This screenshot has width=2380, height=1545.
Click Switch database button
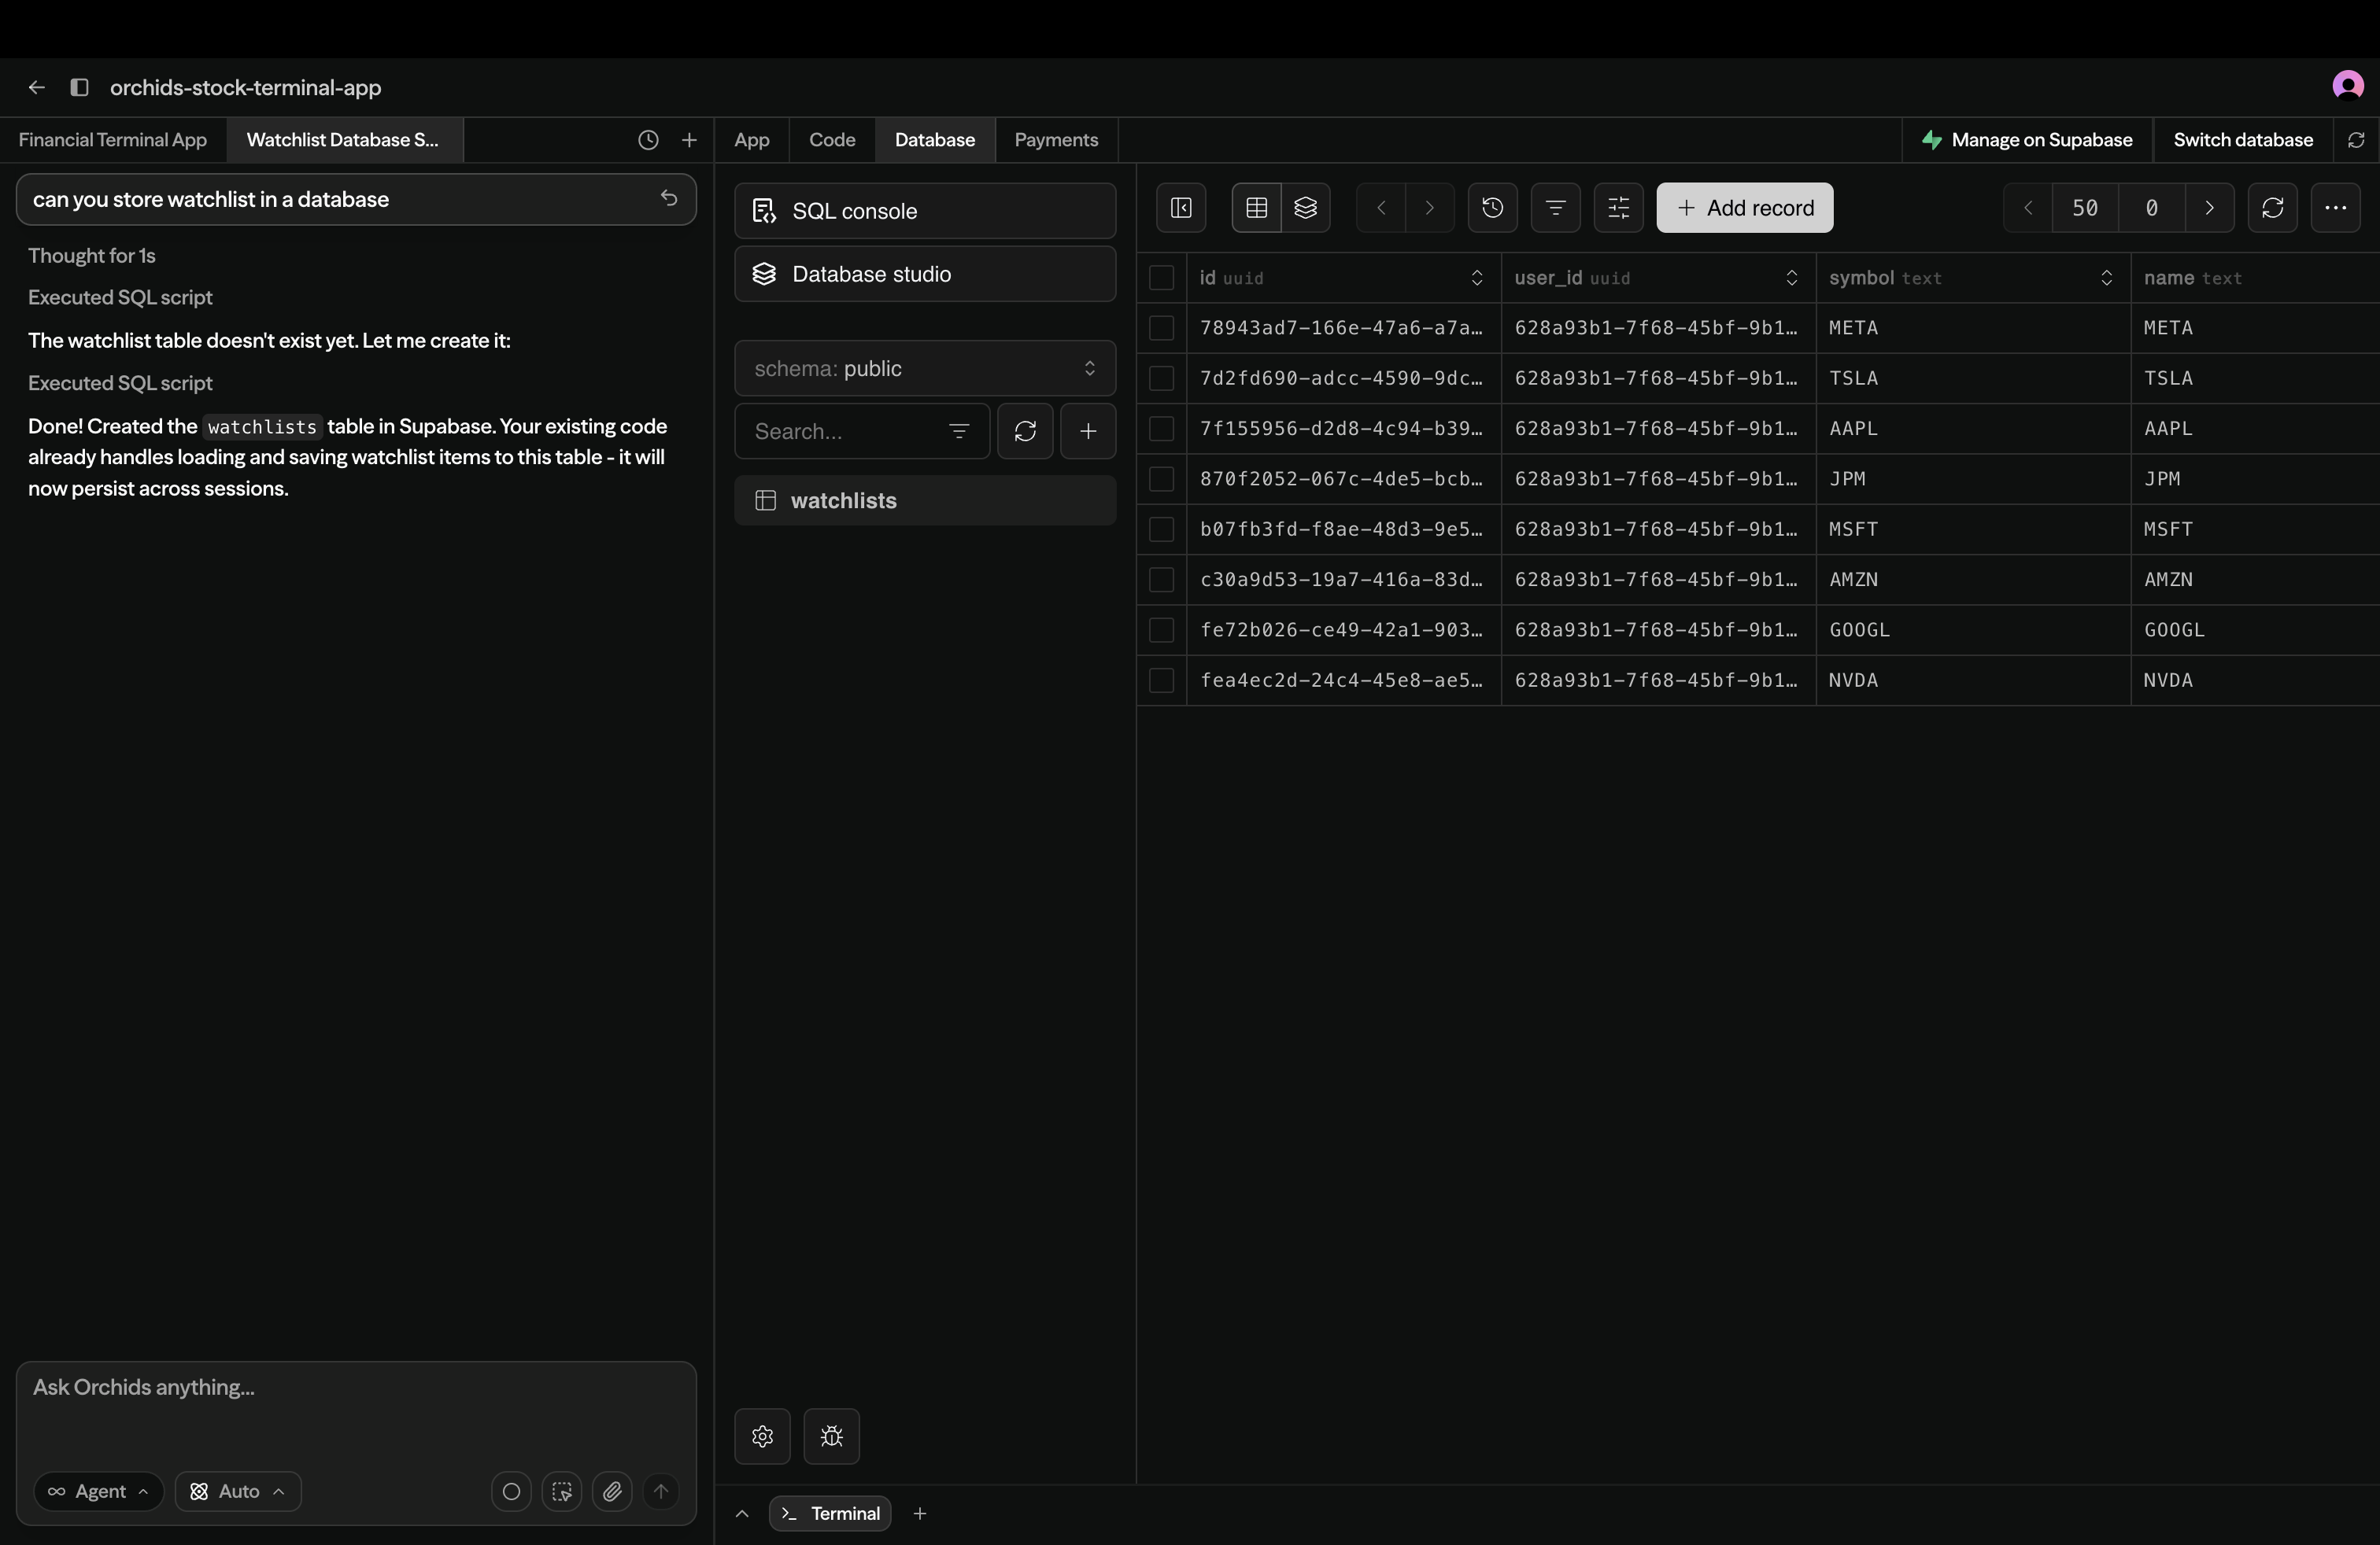click(2242, 140)
